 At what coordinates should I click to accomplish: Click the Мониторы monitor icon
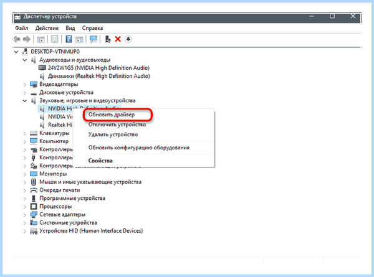pyautogui.click(x=34, y=174)
